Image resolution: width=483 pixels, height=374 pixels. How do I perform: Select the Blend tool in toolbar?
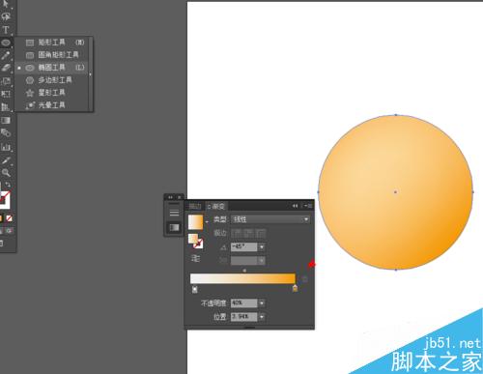click(x=6, y=132)
